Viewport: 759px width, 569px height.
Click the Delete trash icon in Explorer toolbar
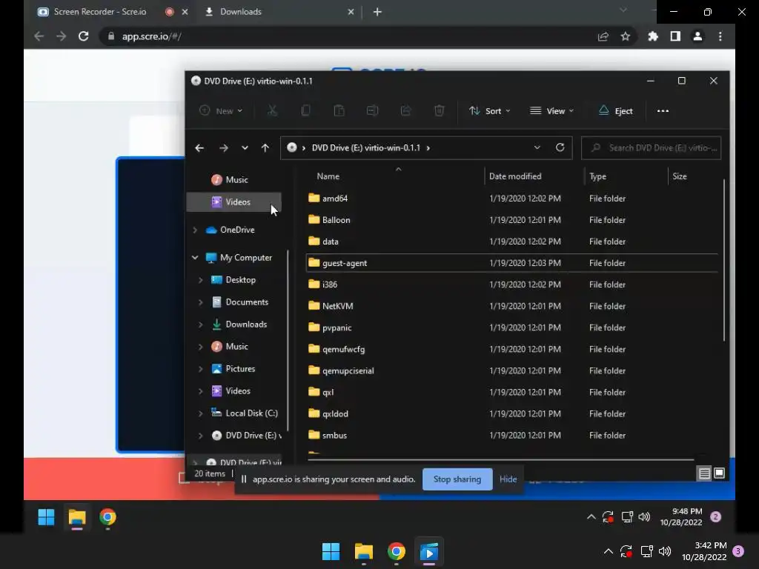pos(439,111)
